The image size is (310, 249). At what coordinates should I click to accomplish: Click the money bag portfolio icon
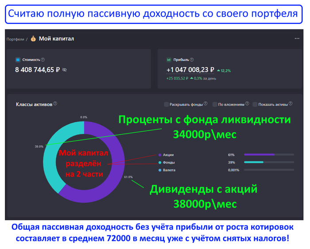33,39
